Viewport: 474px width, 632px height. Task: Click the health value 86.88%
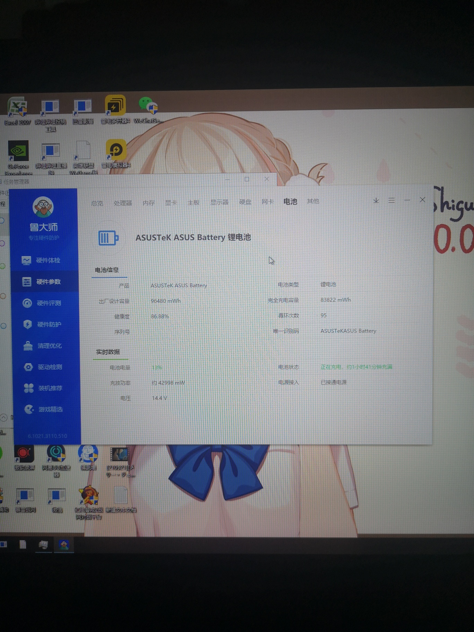(x=160, y=316)
